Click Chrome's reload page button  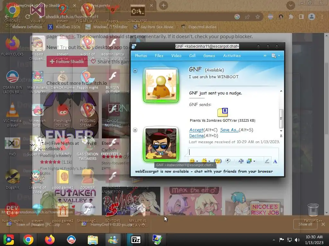click(28, 17)
